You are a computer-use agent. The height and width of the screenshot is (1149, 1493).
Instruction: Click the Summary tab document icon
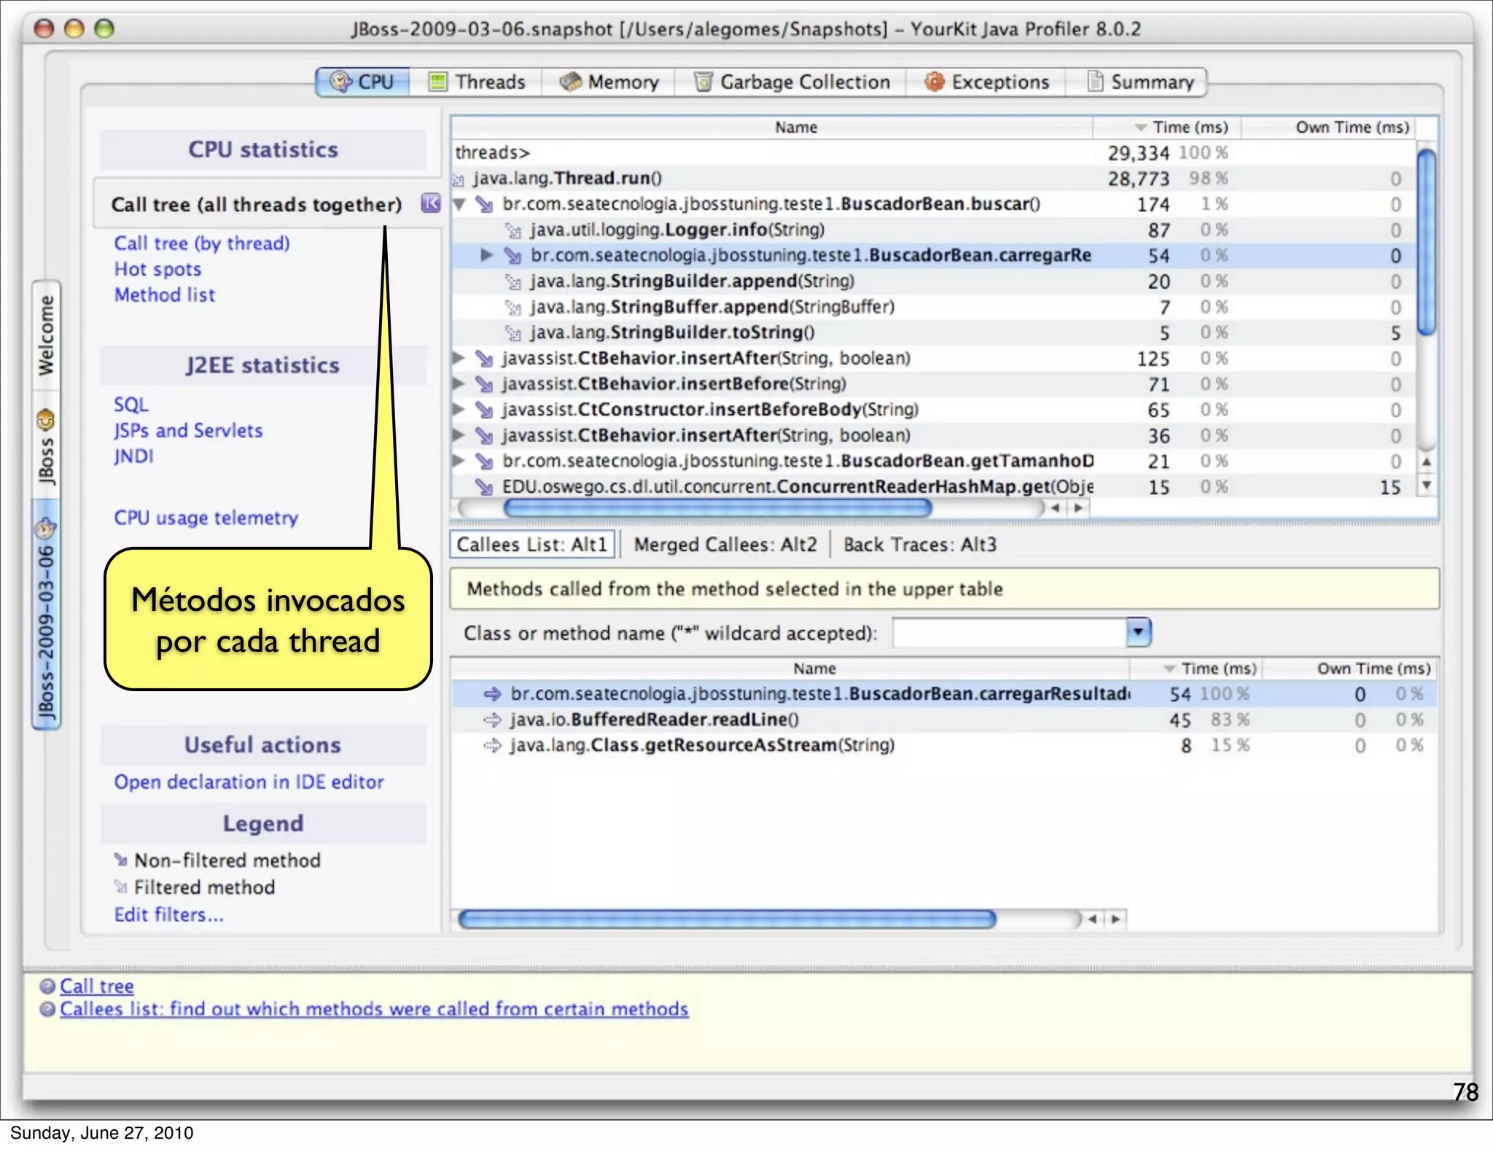[1094, 81]
